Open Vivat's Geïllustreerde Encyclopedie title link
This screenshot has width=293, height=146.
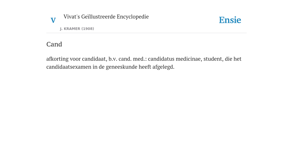pos(106,17)
